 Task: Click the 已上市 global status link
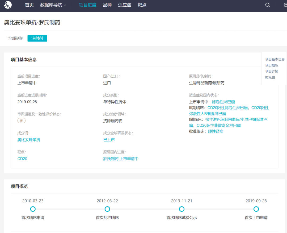pyautogui.click(x=109, y=140)
